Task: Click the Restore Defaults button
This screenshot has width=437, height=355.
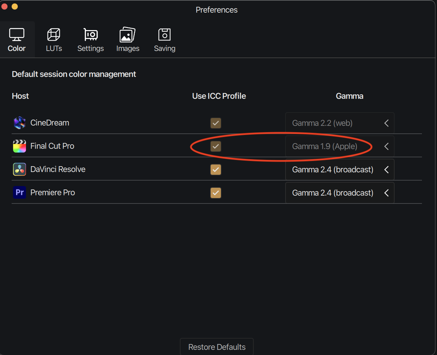Action: [217, 347]
